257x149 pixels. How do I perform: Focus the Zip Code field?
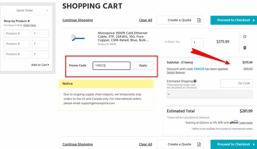236,83
